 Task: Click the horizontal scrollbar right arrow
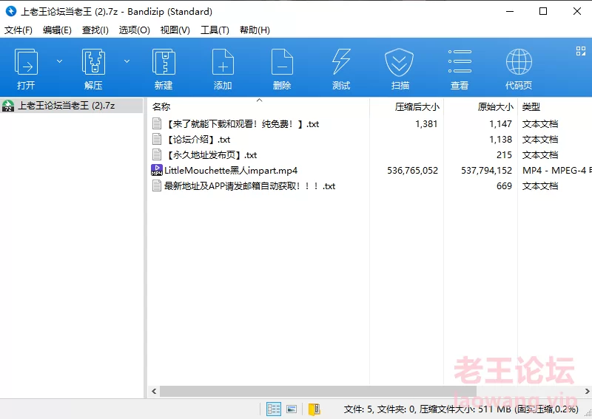587,391
